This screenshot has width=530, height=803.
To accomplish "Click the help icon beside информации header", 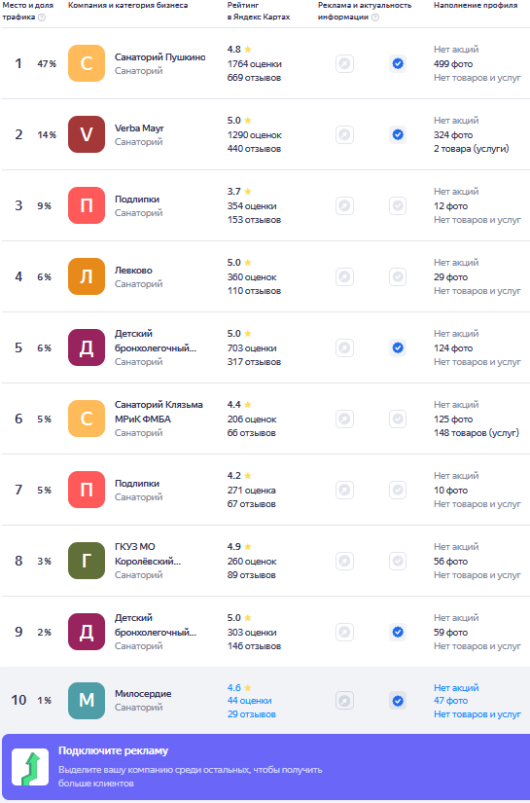I will point(375,17).
